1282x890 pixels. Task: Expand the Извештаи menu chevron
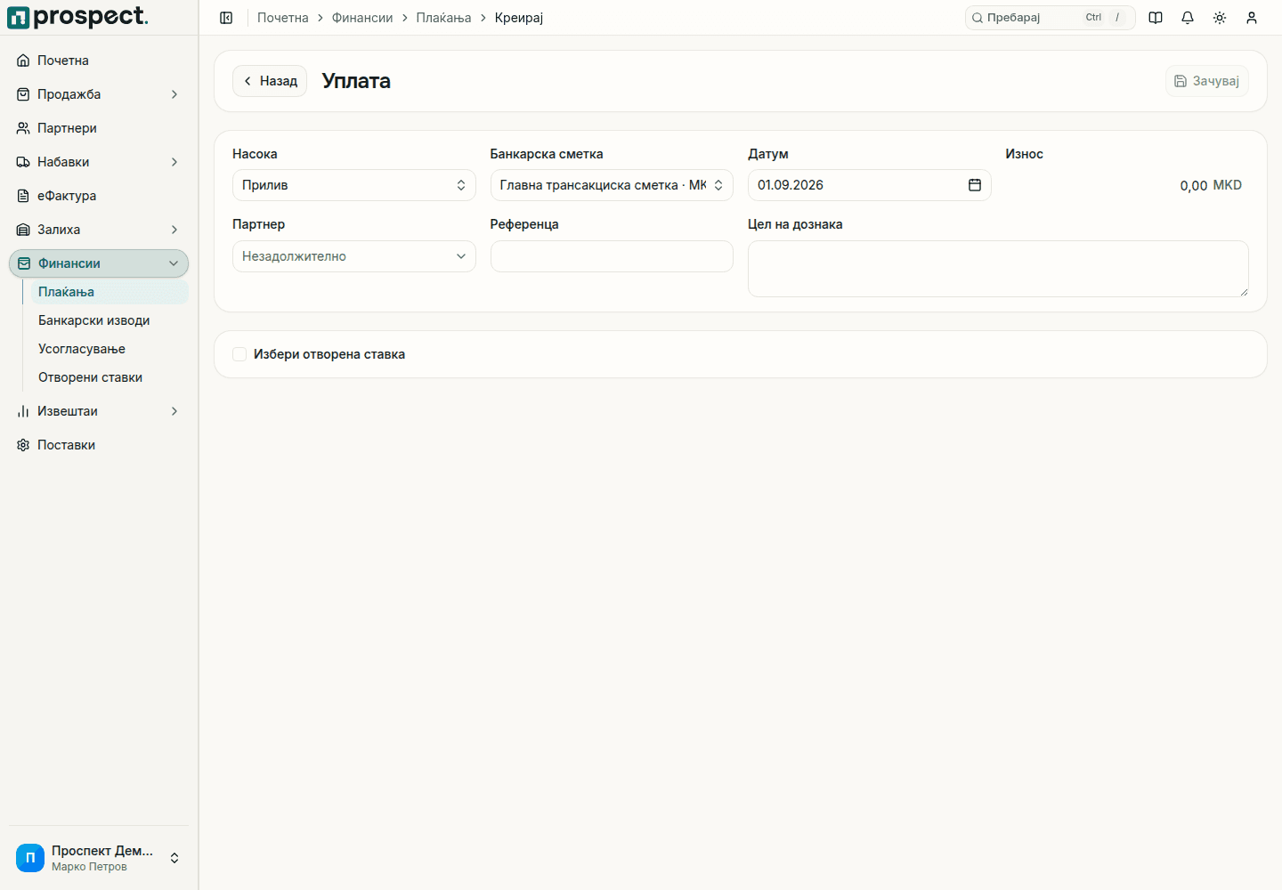pyautogui.click(x=174, y=411)
